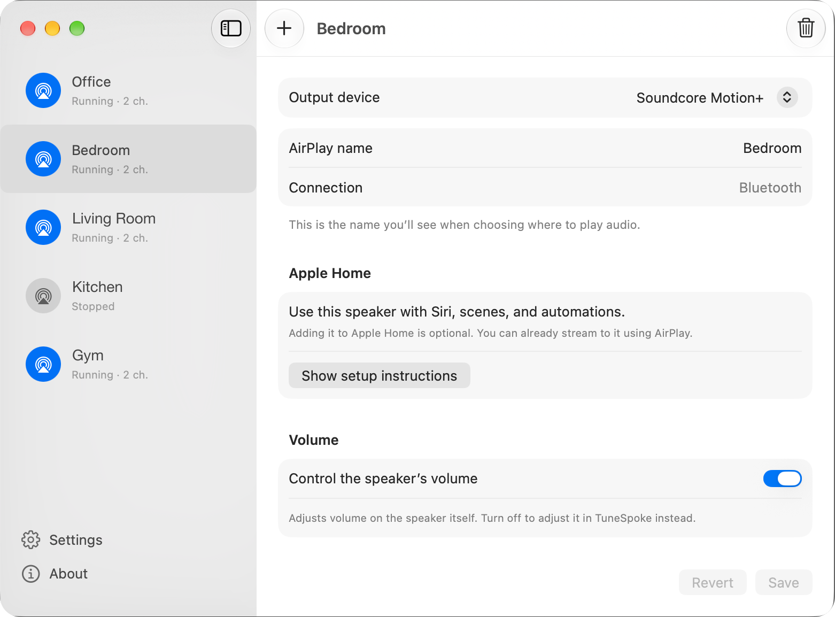Click the Revert button
Image resolution: width=835 pixels, height=617 pixels.
[x=713, y=582]
